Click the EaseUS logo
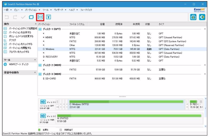 pyautogui.click(x=199, y=10)
